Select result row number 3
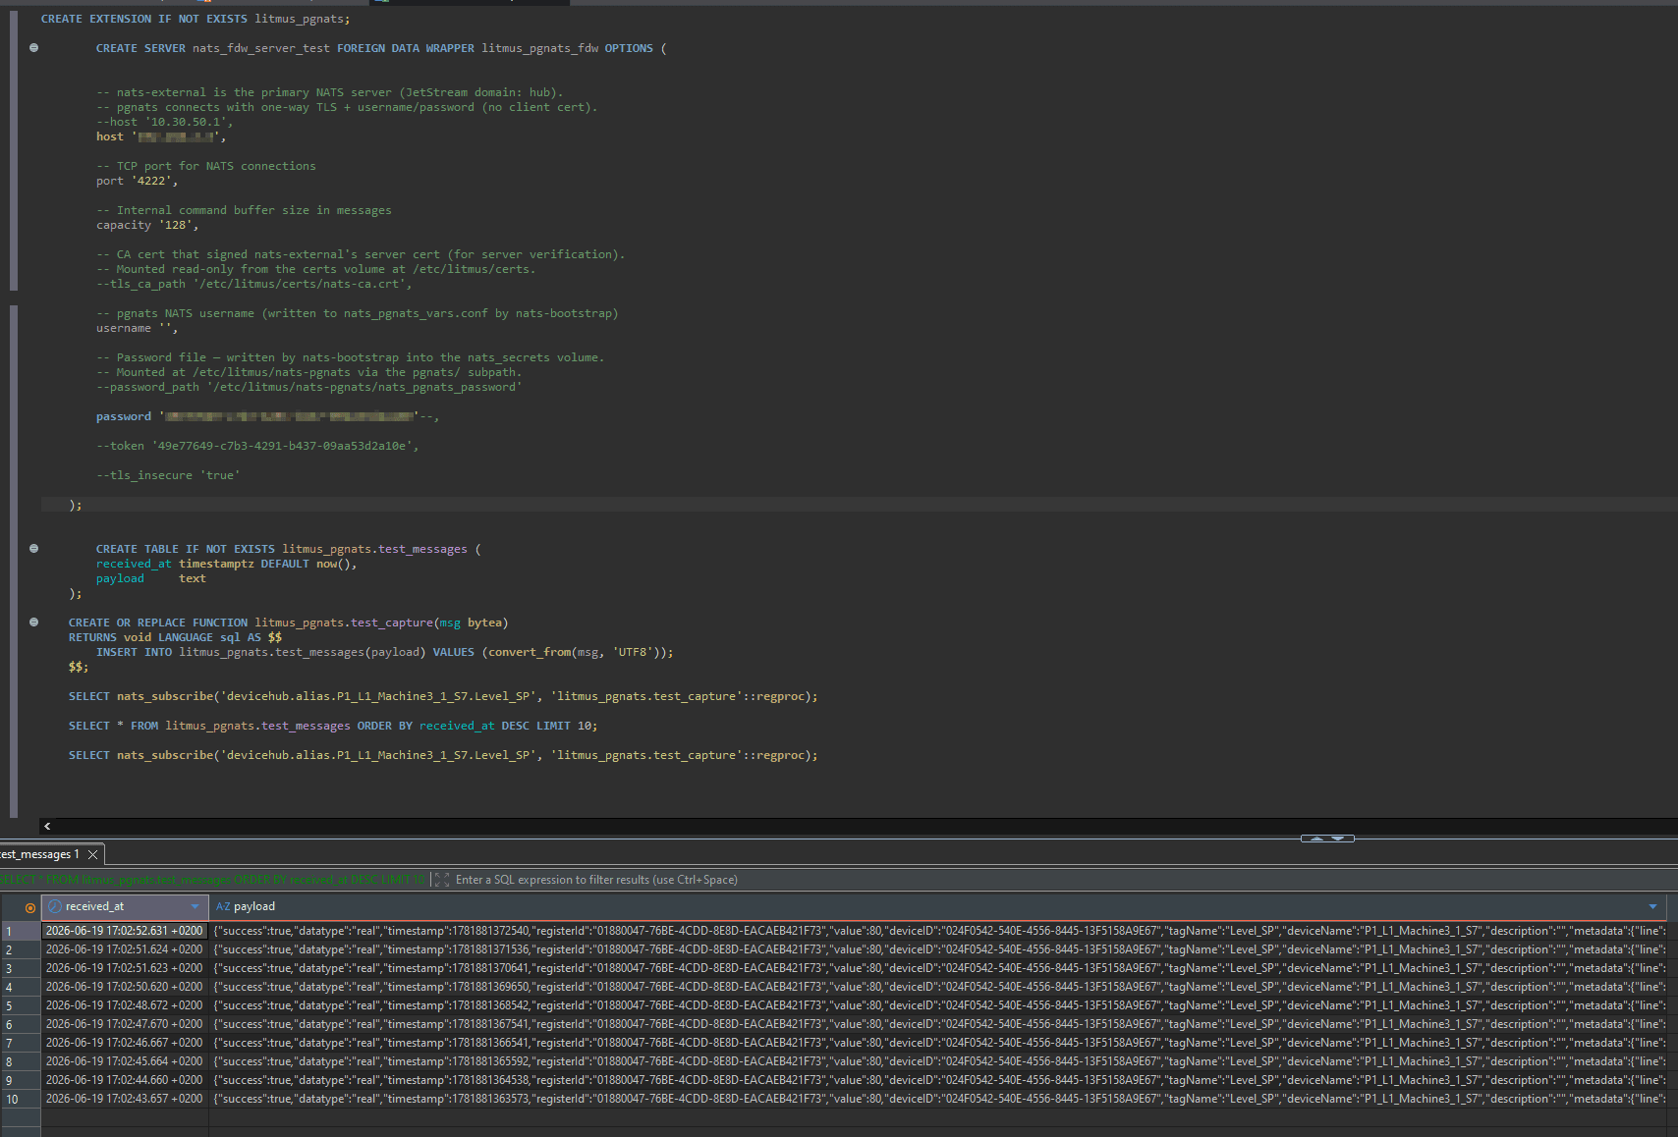The height and width of the screenshot is (1137, 1678). (x=21, y=968)
